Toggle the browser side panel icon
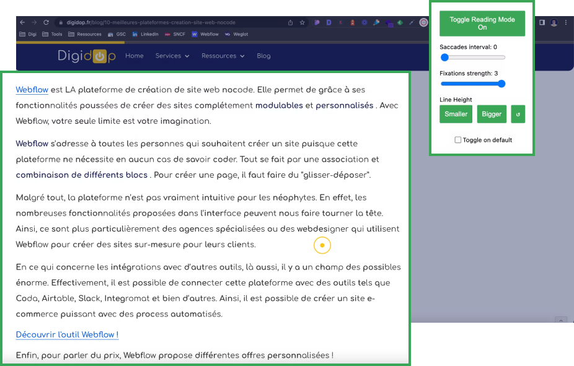The width and height of the screenshot is (574, 366). tap(542, 22)
